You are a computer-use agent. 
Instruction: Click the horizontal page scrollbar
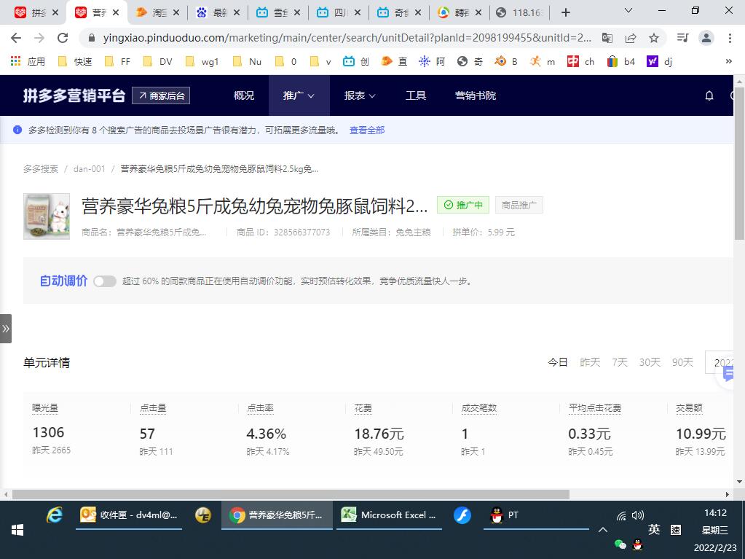(291, 494)
